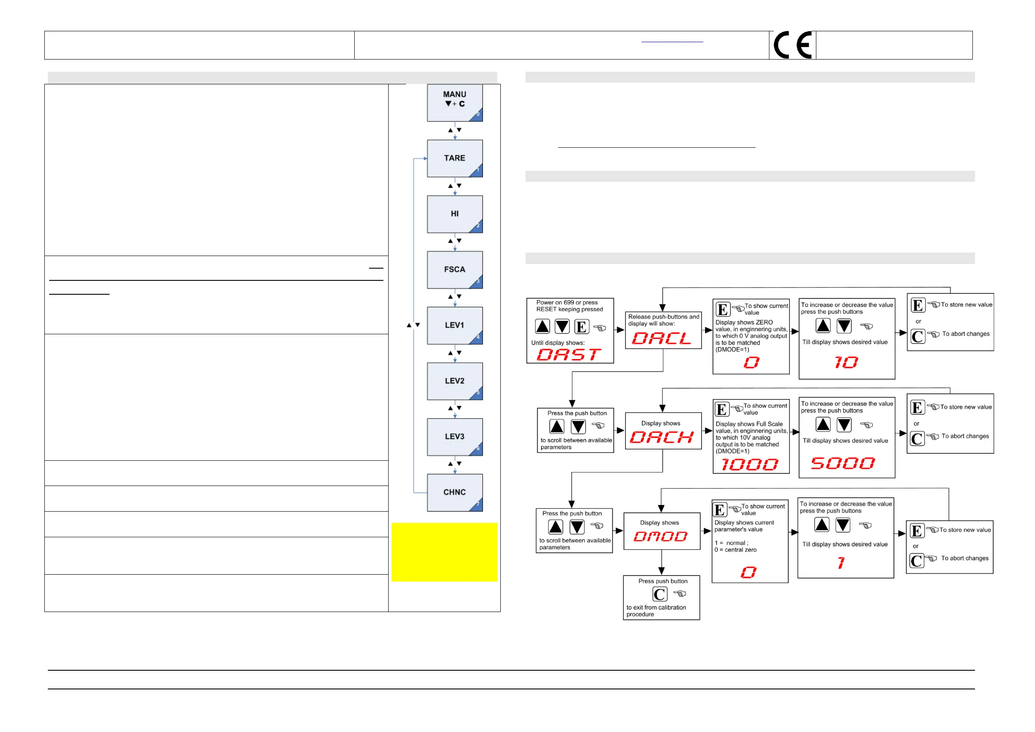This screenshot has width=1035, height=732.
Task: Click the LEV3 menu block
Action: [x=454, y=436]
